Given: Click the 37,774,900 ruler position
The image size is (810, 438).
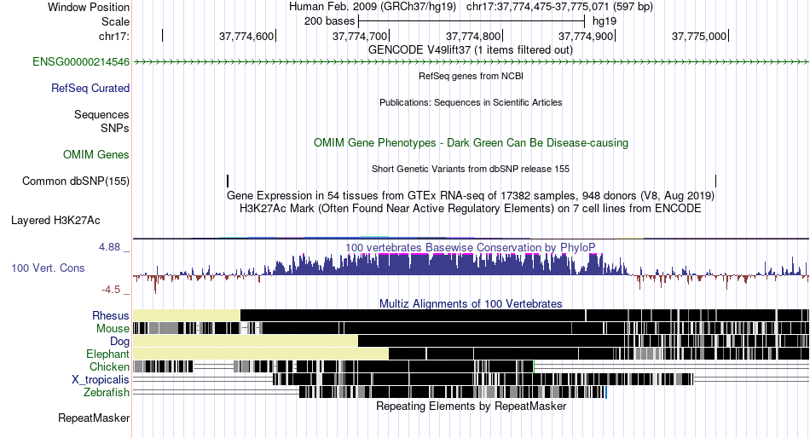Looking at the screenshot, I should [586, 36].
